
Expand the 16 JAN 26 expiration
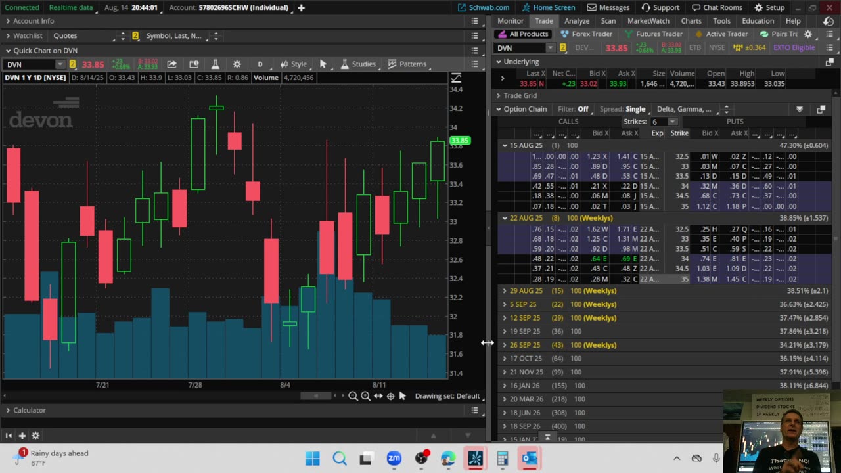505,386
